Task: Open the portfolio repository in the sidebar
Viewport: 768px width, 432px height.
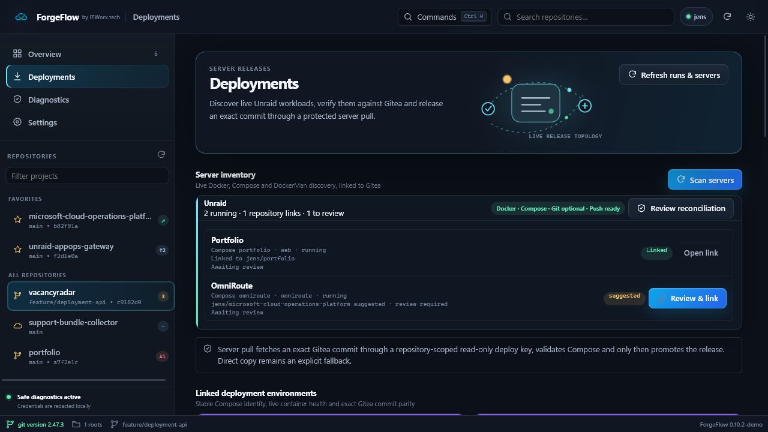Action: click(x=91, y=356)
